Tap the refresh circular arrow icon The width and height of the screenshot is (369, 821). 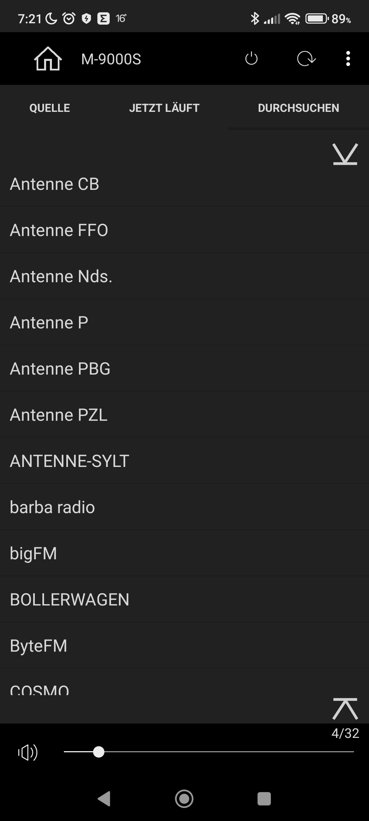pos(306,59)
